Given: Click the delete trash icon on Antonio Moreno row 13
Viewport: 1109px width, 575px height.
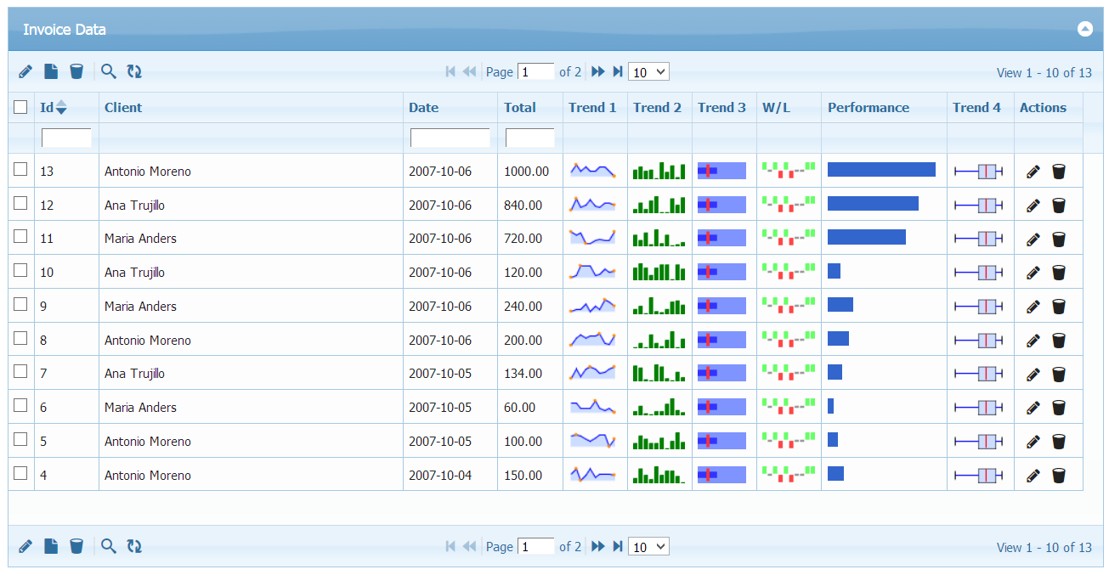Looking at the screenshot, I should (1059, 171).
